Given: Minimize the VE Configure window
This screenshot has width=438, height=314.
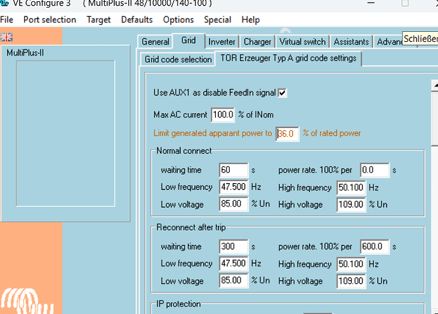Looking at the screenshot, I should (371, 3).
